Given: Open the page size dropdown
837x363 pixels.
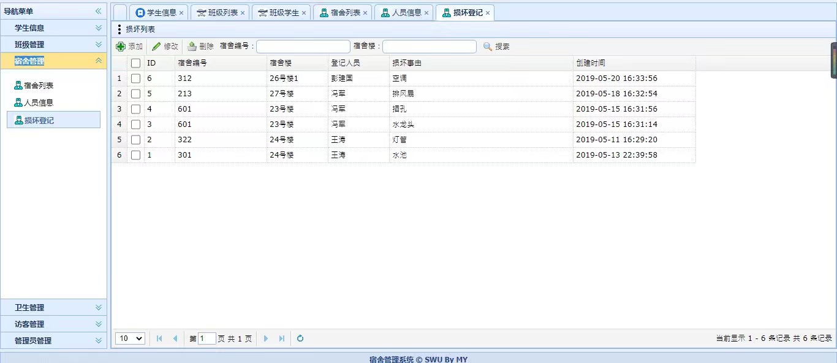Looking at the screenshot, I should (x=130, y=338).
